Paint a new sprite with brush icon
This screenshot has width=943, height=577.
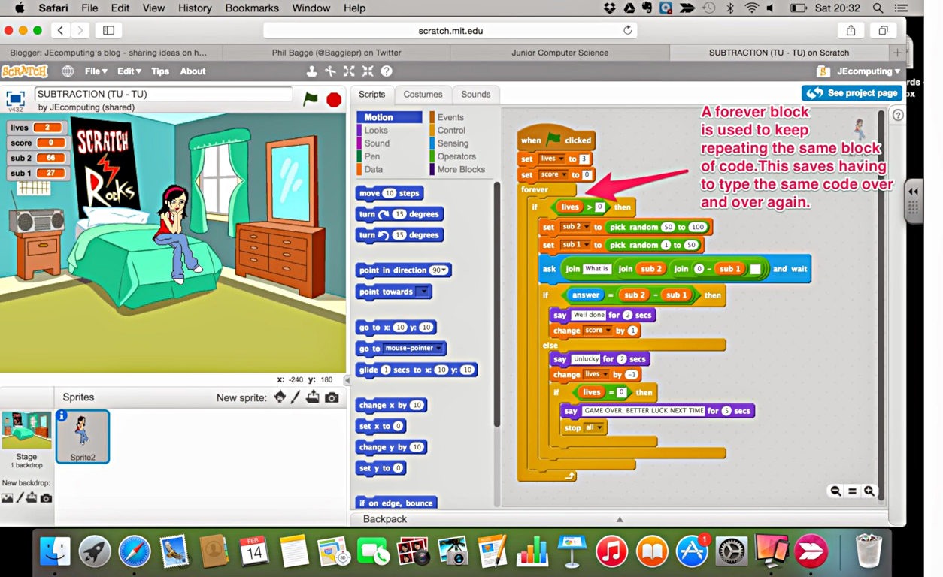[296, 397]
